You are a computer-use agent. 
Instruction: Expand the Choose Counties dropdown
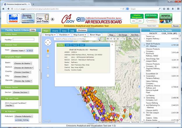pos(23,72)
